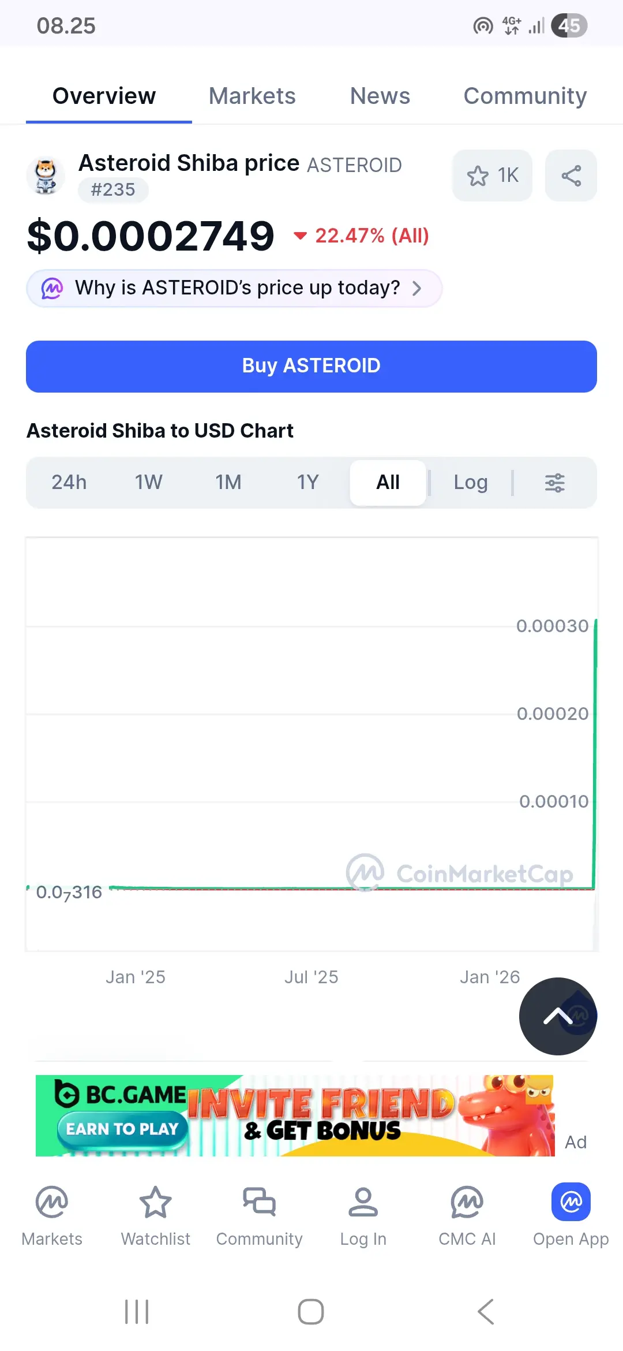Select the 1W chart range
Screen dimensions: 623x1351
tap(149, 483)
